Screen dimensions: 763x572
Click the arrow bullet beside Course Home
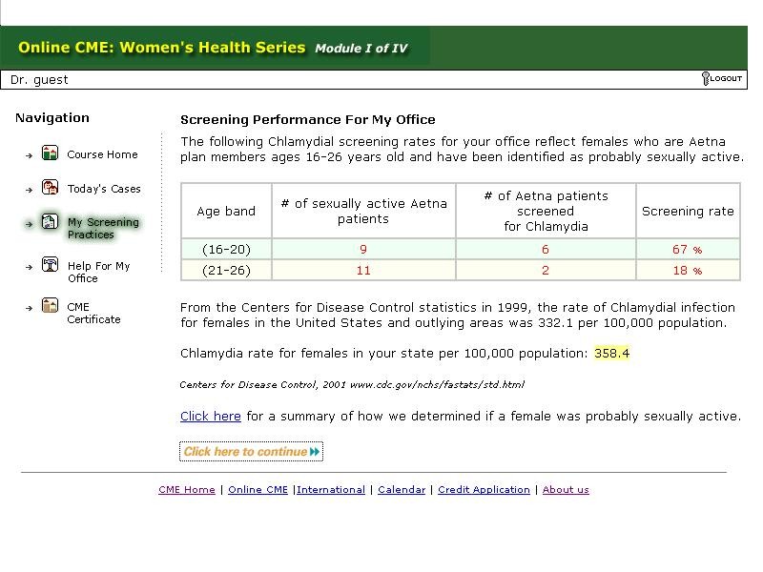tap(30, 155)
